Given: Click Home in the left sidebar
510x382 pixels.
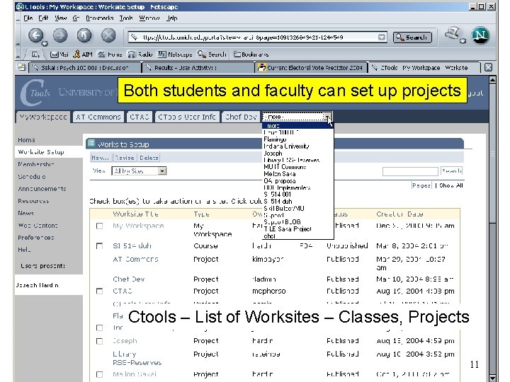Looking at the screenshot, I should click(x=26, y=140).
